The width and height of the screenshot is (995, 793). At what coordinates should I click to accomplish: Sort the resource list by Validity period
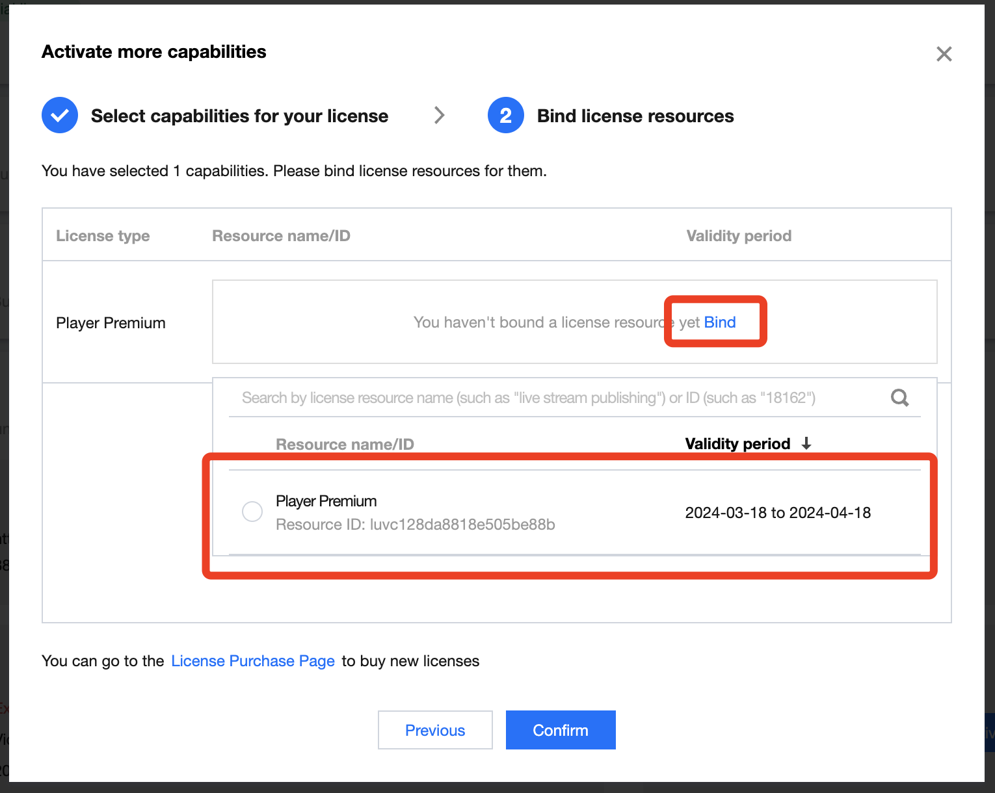click(x=737, y=444)
